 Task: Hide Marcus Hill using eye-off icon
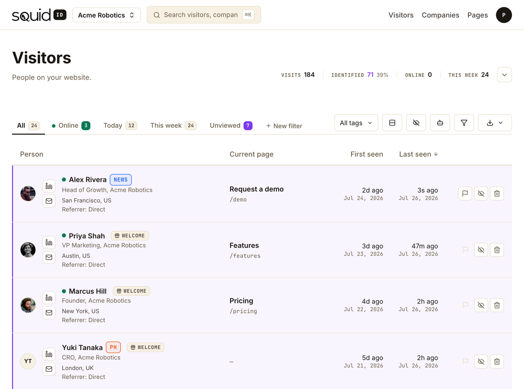coord(481,305)
